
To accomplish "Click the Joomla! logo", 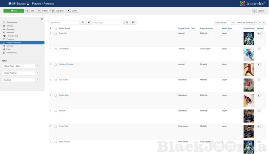I will 252,3.
